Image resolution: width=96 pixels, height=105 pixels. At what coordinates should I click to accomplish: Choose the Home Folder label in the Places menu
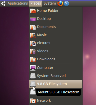coord(48,11)
